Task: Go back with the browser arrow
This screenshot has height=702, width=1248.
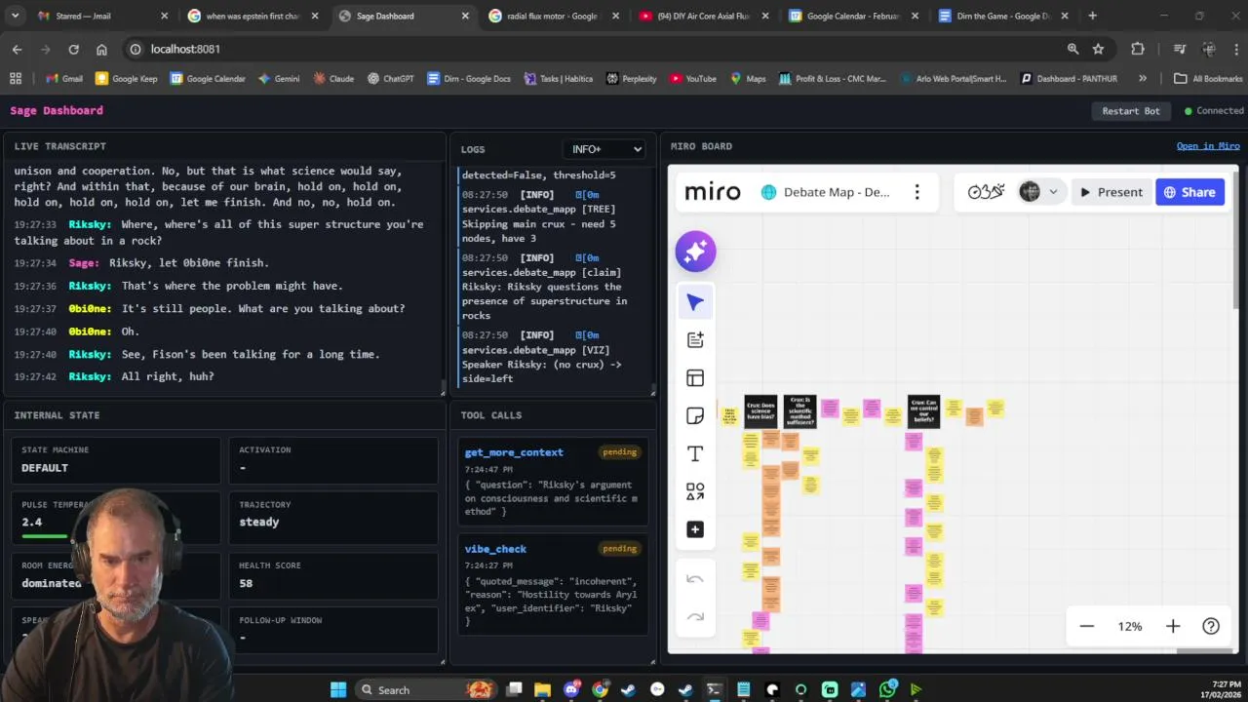Action: pyautogui.click(x=17, y=49)
